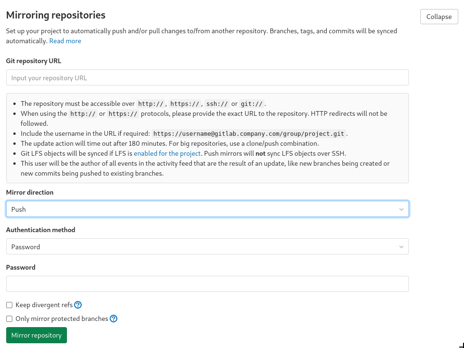Focus the Password entry field
The width and height of the screenshot is (464, 348).
tap(207, 283)
